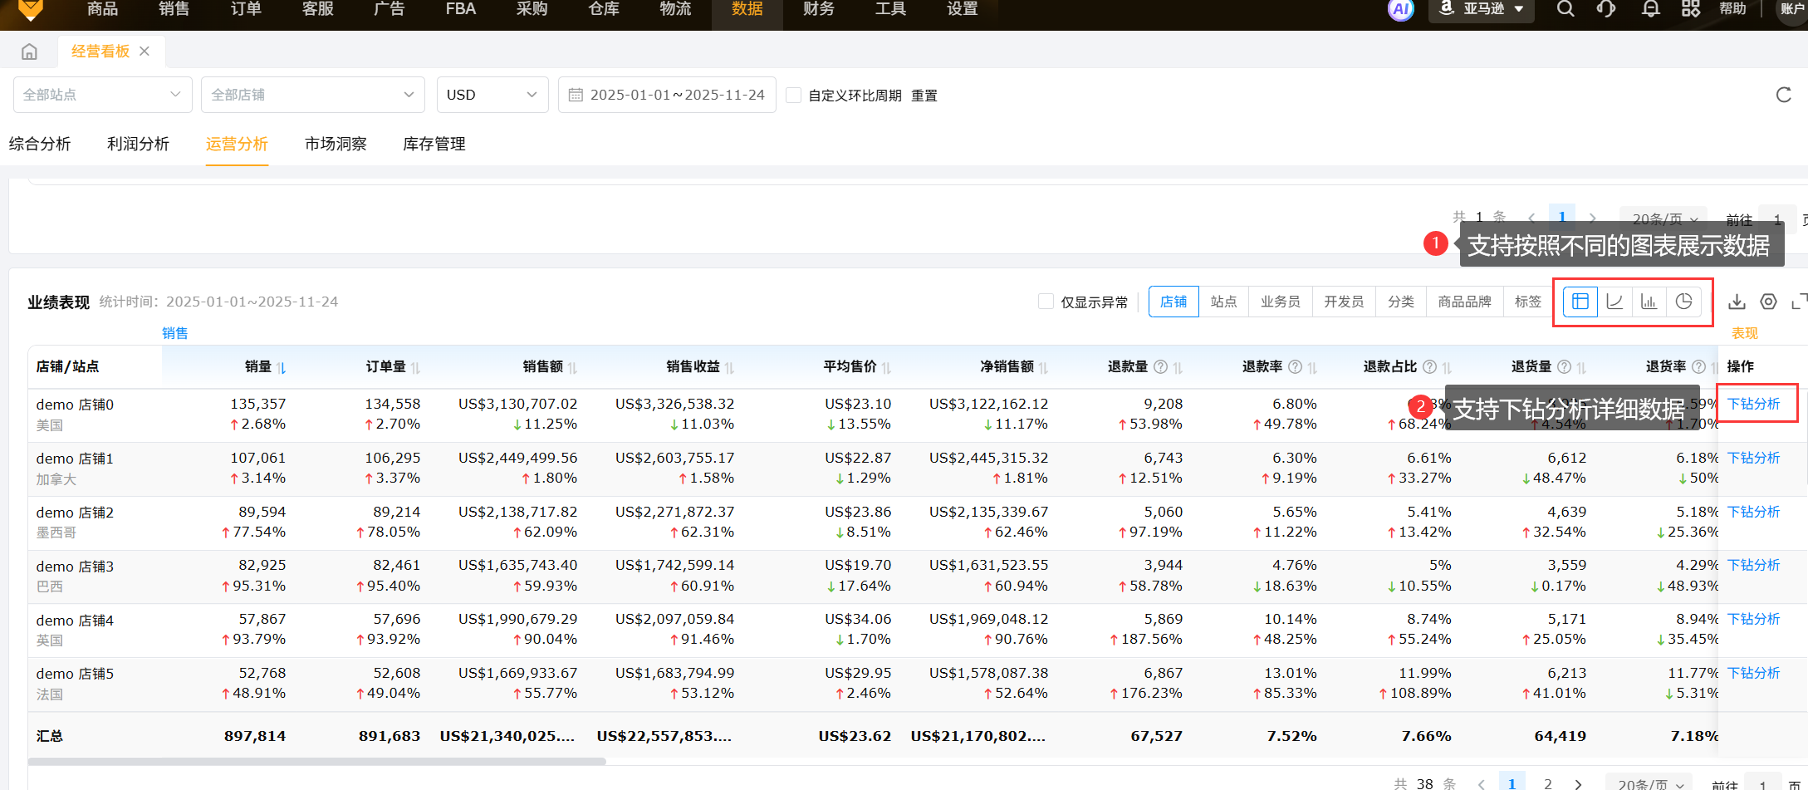The width and height of the screenshot is (1808, 790).
Task: Open the 财务 menu
Action: coord(818,9)
